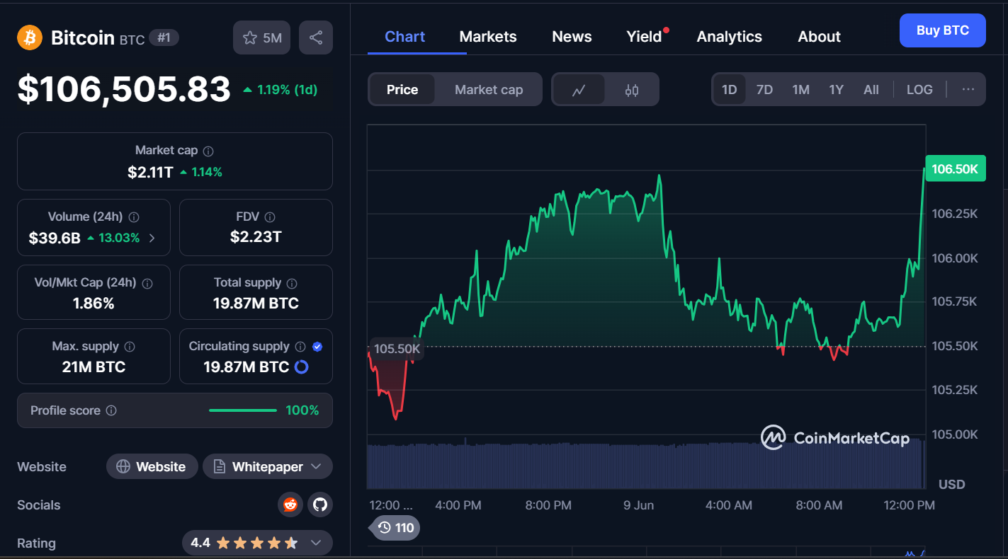This screenshot has width=1008, height=559.
Task: Select the 7D time range
Action: tap(764, 90)
